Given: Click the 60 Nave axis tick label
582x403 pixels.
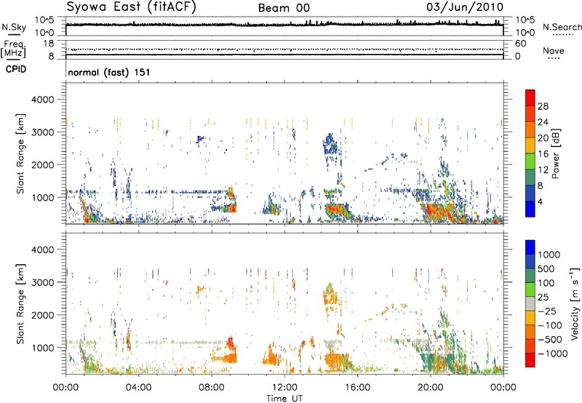Looking at the screenshot, I should click(520, 44).
